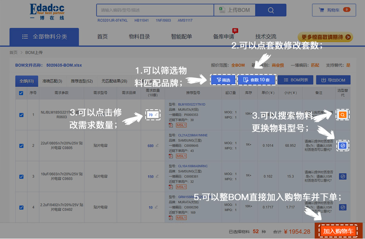The height and width of the screenshot is (239, 365).
Task: Click the 加入购物车 button
Action: point(338,231)
